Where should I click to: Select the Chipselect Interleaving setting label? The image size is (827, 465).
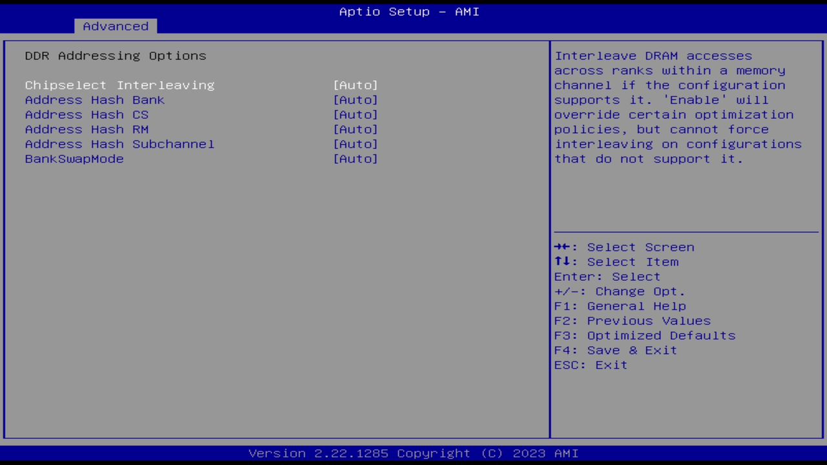[120, 85]
